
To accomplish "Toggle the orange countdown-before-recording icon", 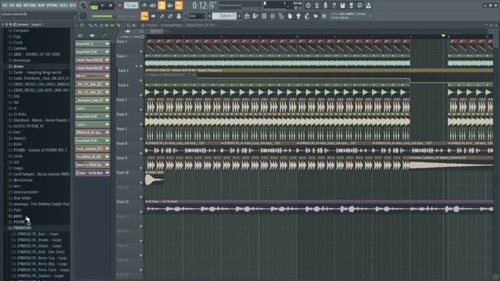I will (x=162, y=5).
